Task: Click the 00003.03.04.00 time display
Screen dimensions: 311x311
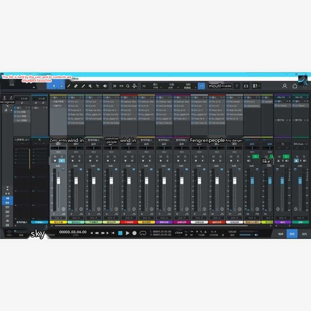Action: [73, 232]
